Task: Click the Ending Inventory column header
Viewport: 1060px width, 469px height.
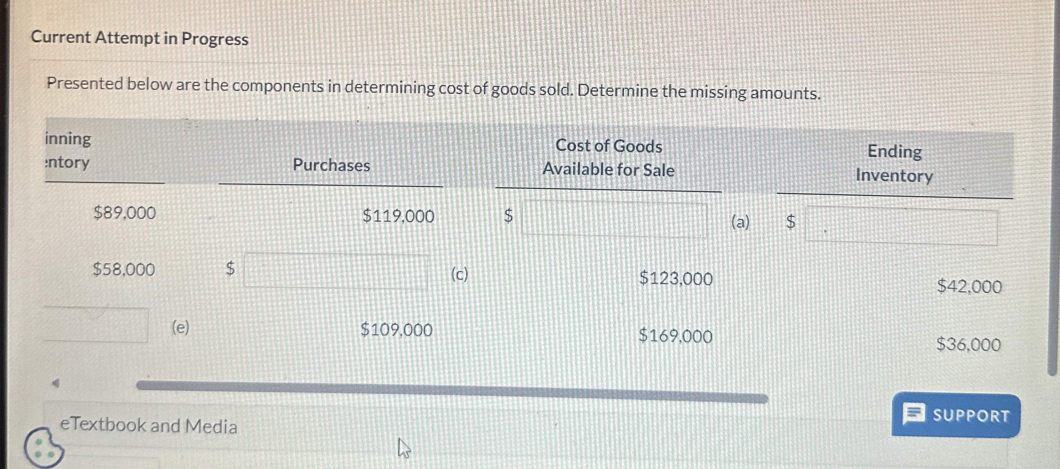Action: (895, 163)
